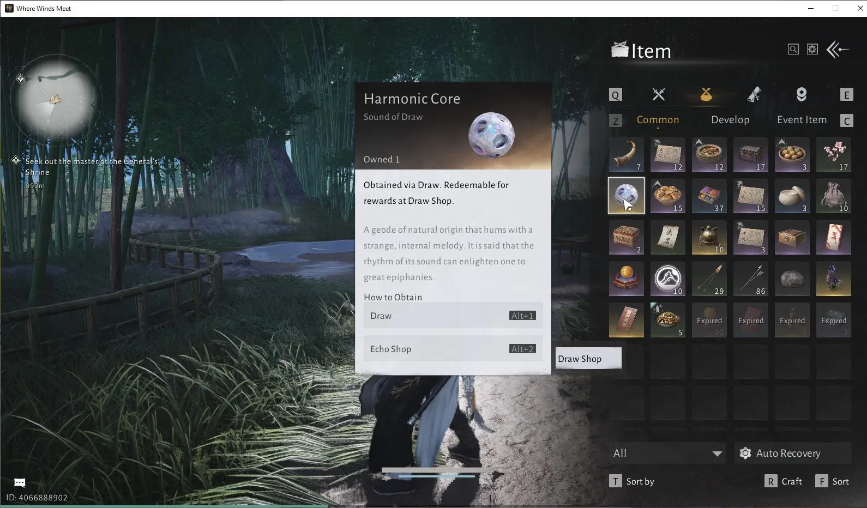Switch to the fourth category tab with gem icon
This screenshot has height=508, width=867.
[x=801, y=94]
